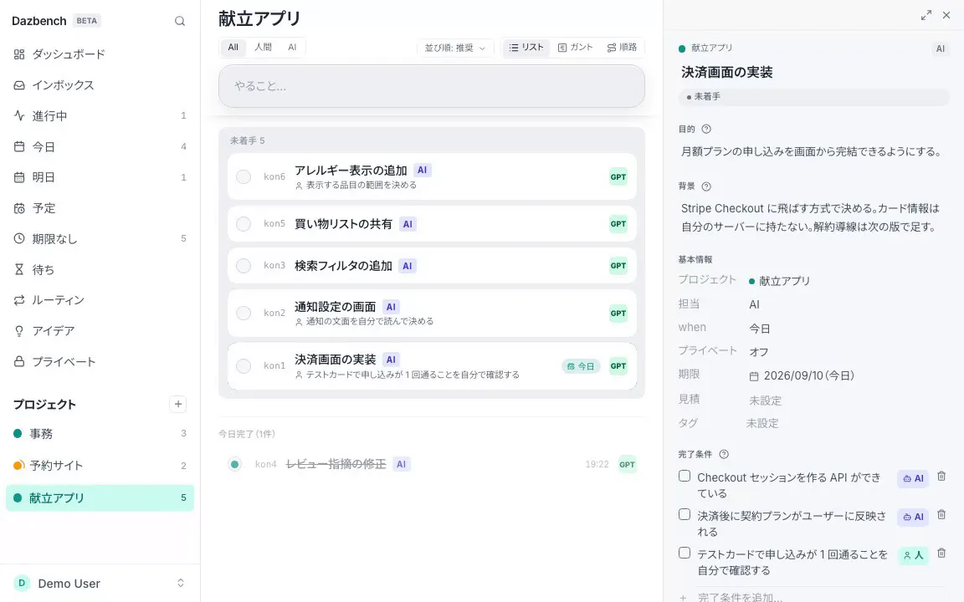
Task: Toggle 人 assignee on テストカード condition
Action: [913, 555]
